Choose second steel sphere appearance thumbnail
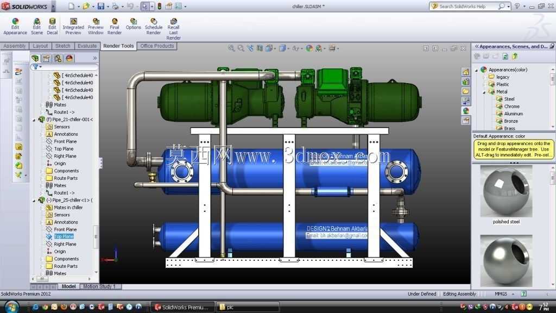 (x=506, y=261)
